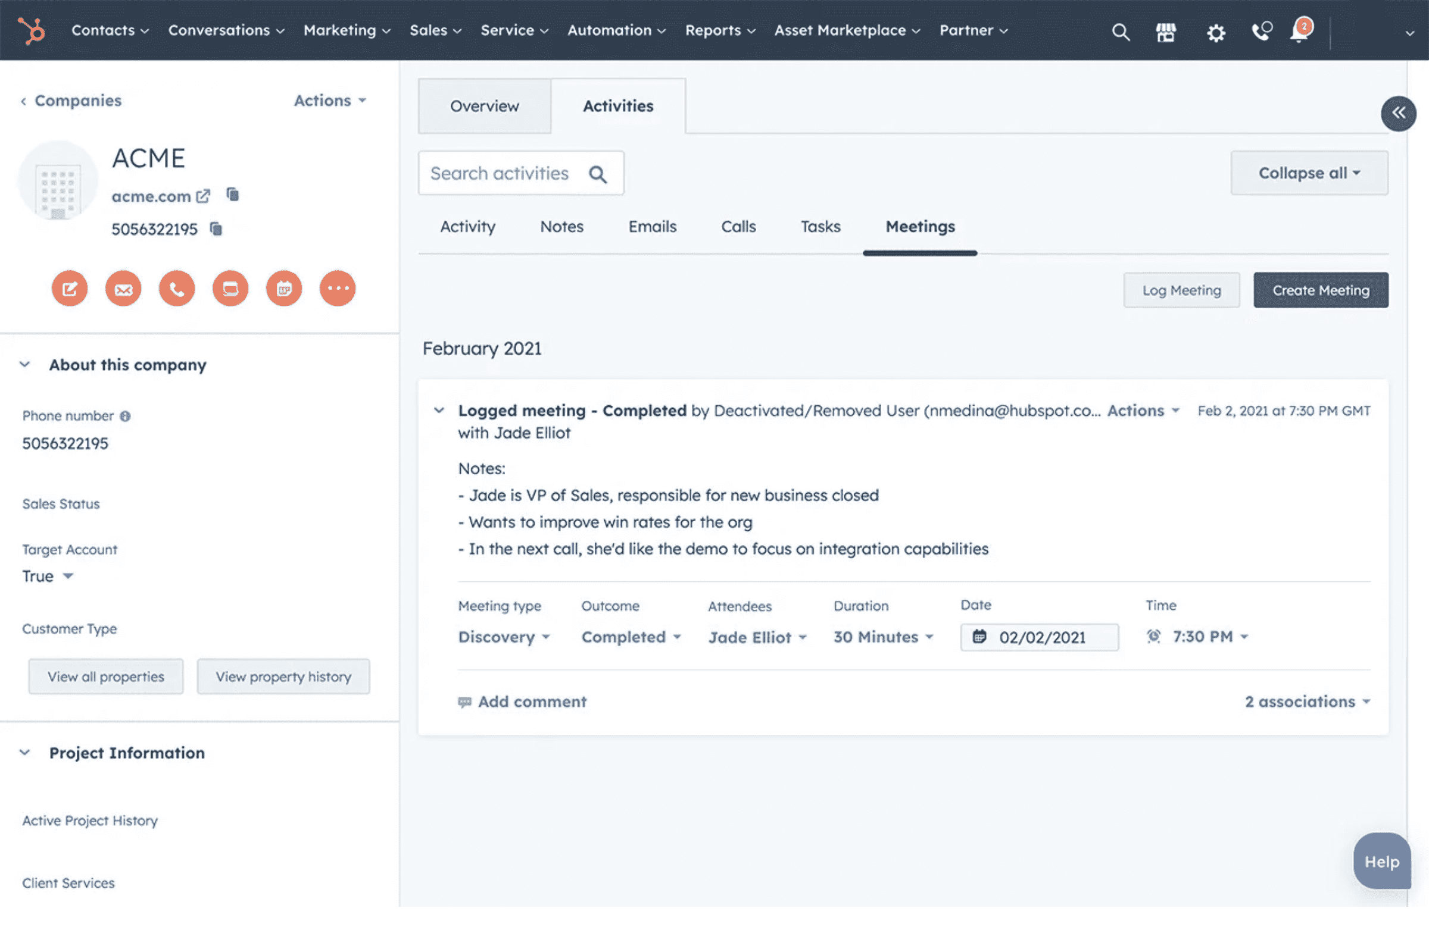Collapse the logged meeting card chevron
Screen dimensions: 1429x927
(x=439, y=411)
